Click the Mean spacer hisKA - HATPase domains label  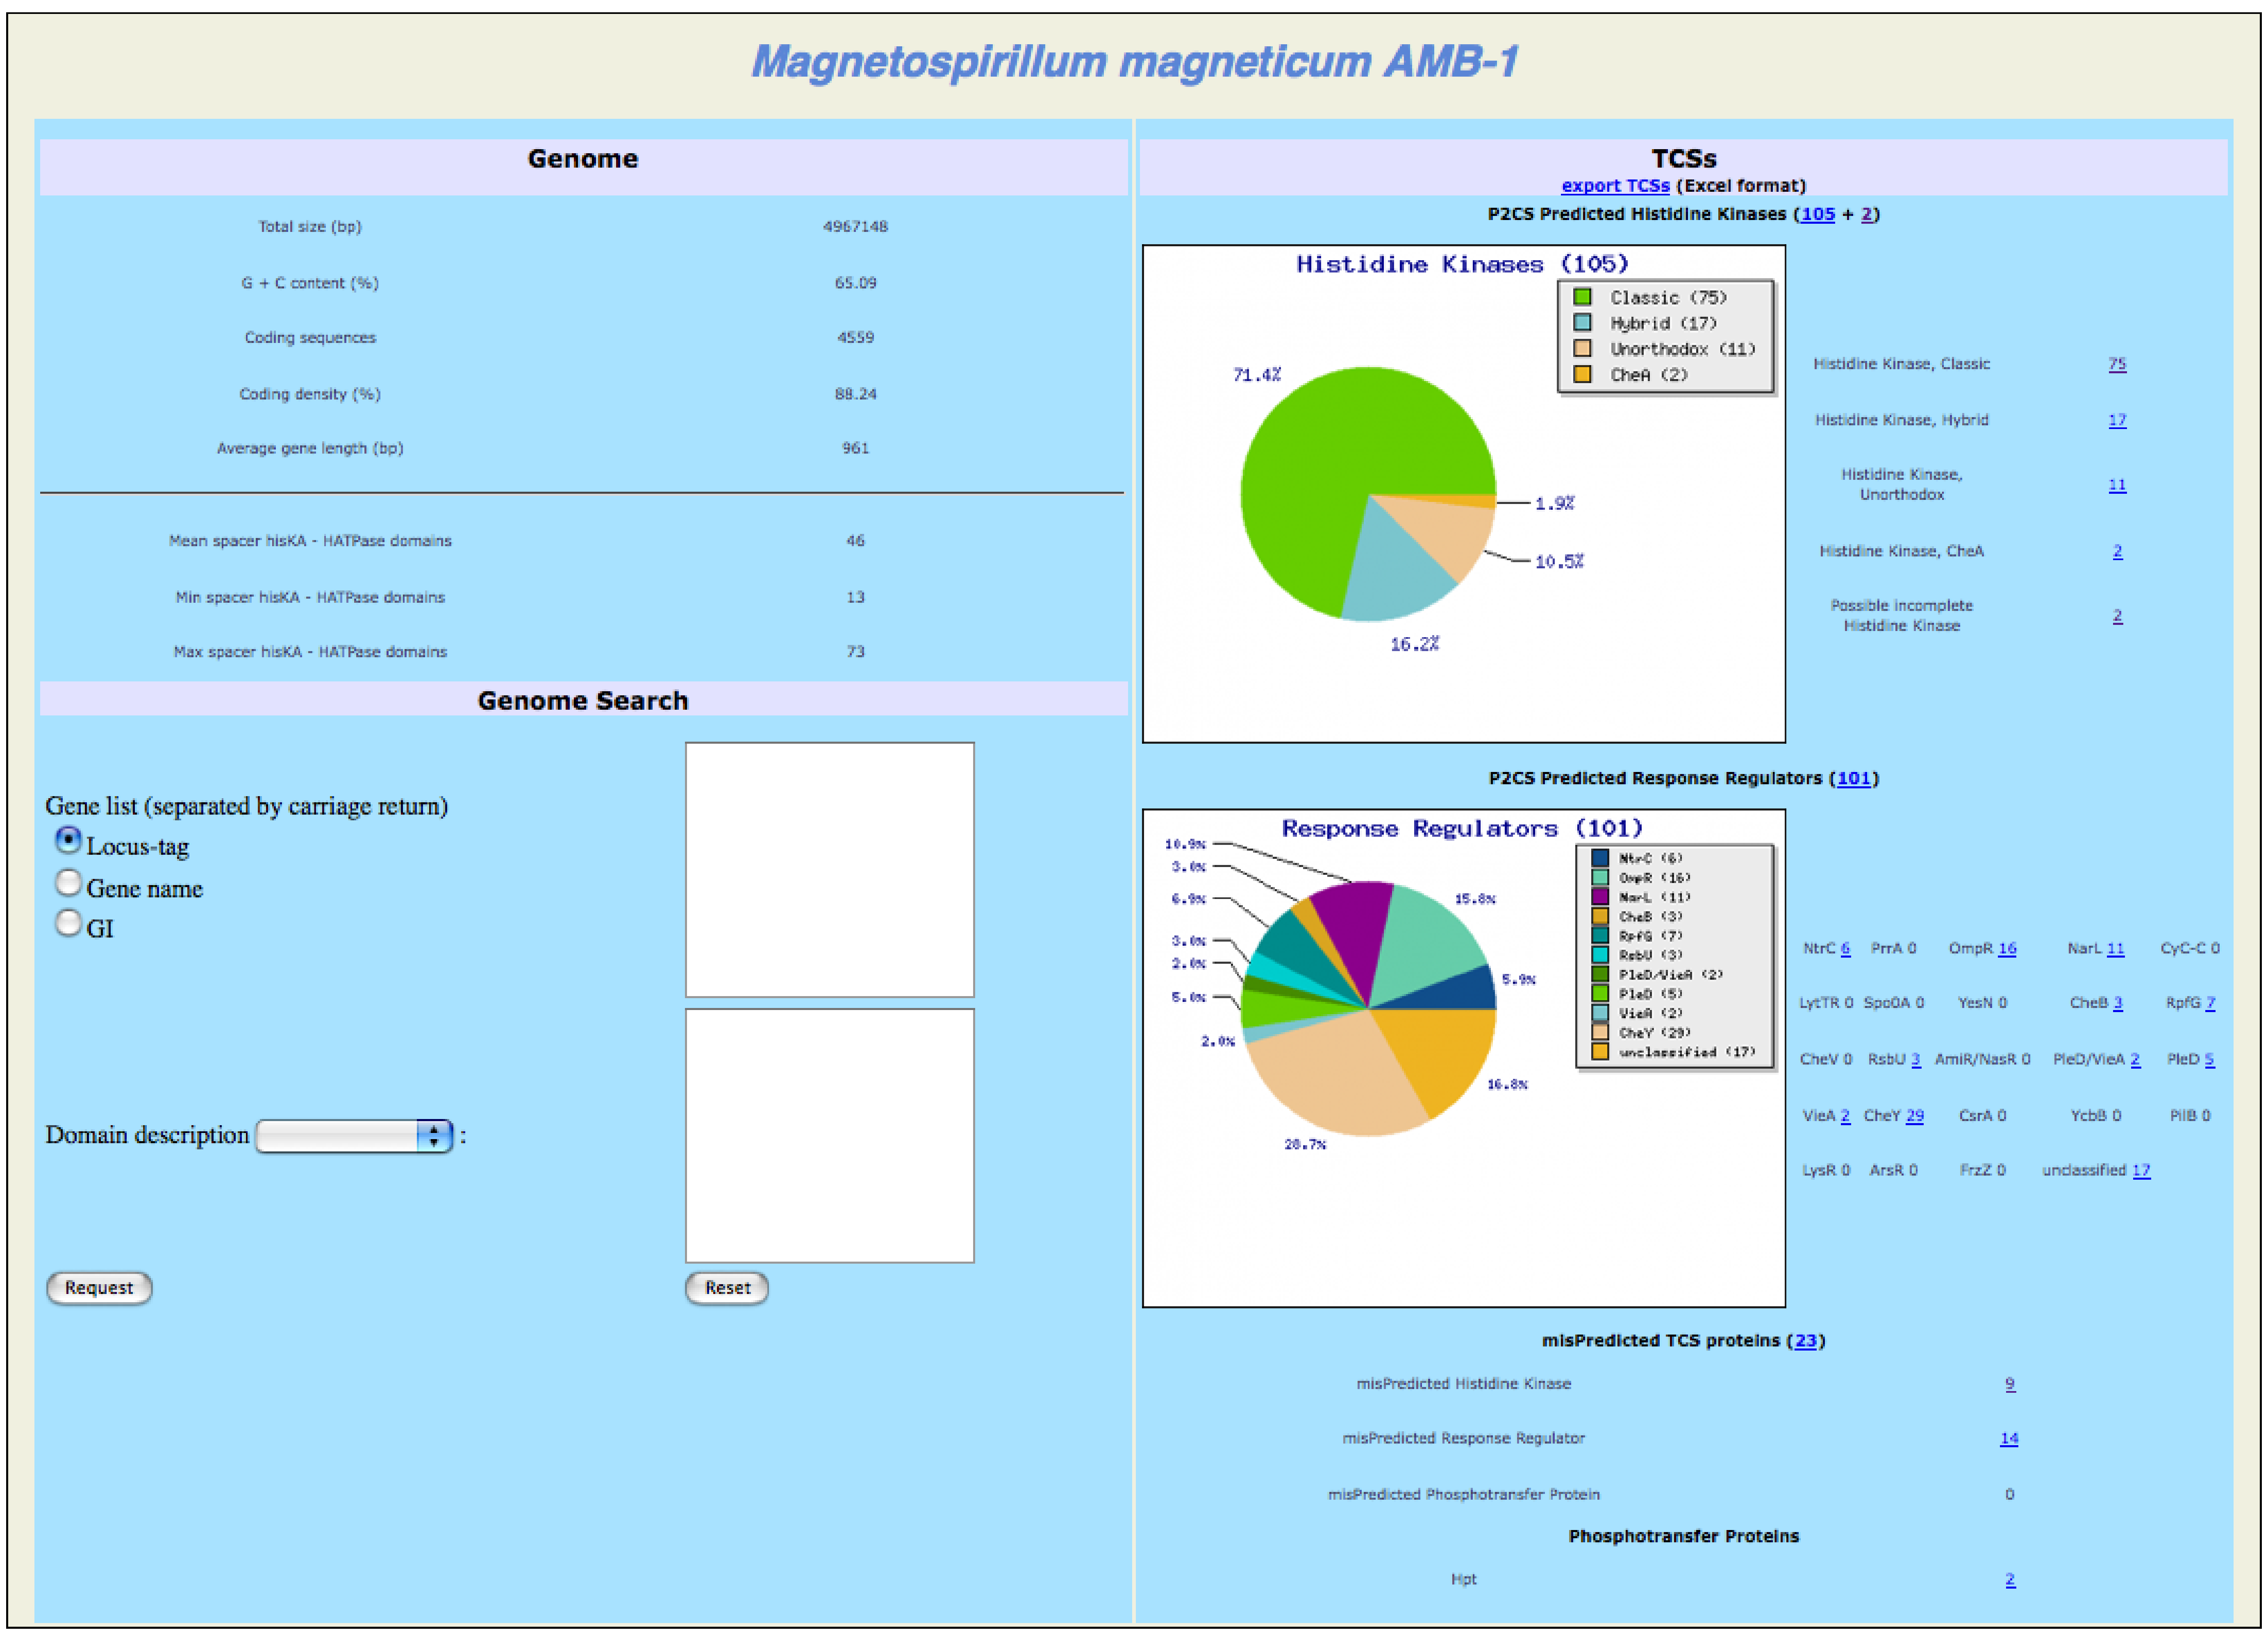coord(310,541)
